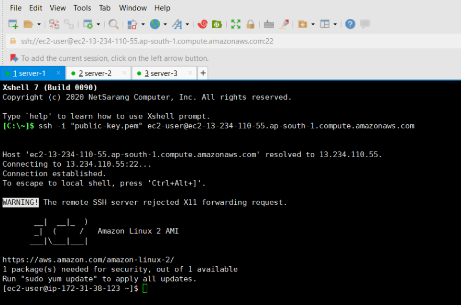Click the Encoding globe icon

[x=155, y=24]
